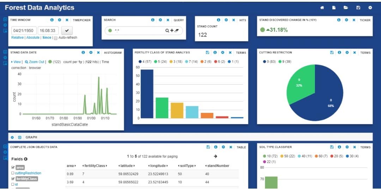Apply the time filter with the checkmark button
The image size is (381, 190).
tap(67, 31)
